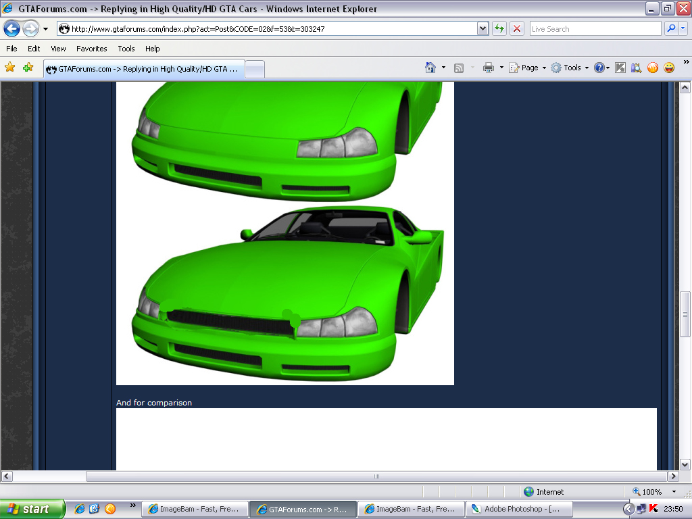This screenshot has width=692, height=519.
Task: Click the Live Search magnifier icon
Action: pos(671,28)
